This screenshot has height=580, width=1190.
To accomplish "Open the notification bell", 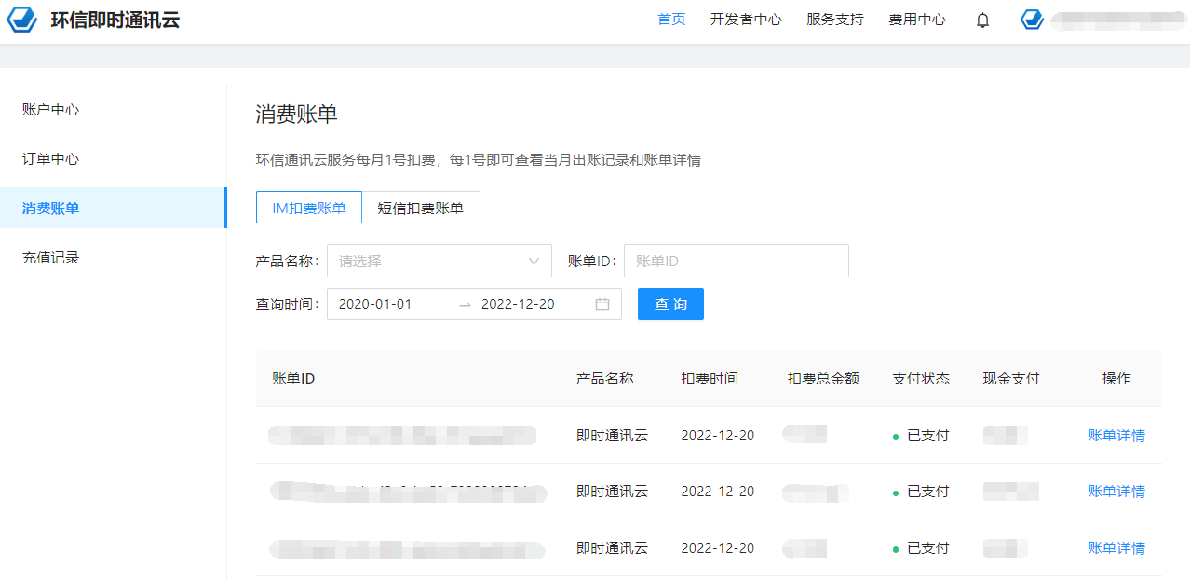I will click(x=982, y=20).
